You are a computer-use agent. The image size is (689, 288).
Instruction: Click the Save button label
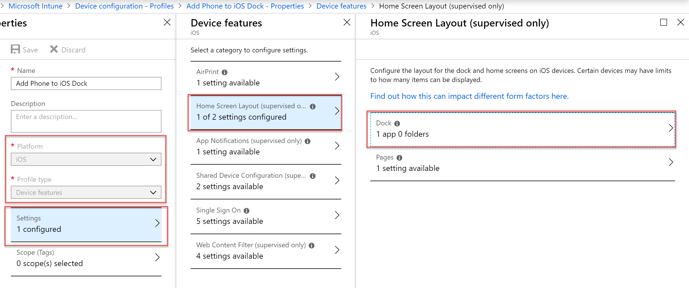coord(30,50)
